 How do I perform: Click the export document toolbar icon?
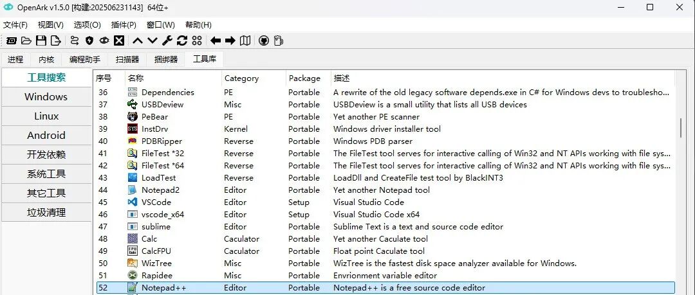[x=55, y=40]
